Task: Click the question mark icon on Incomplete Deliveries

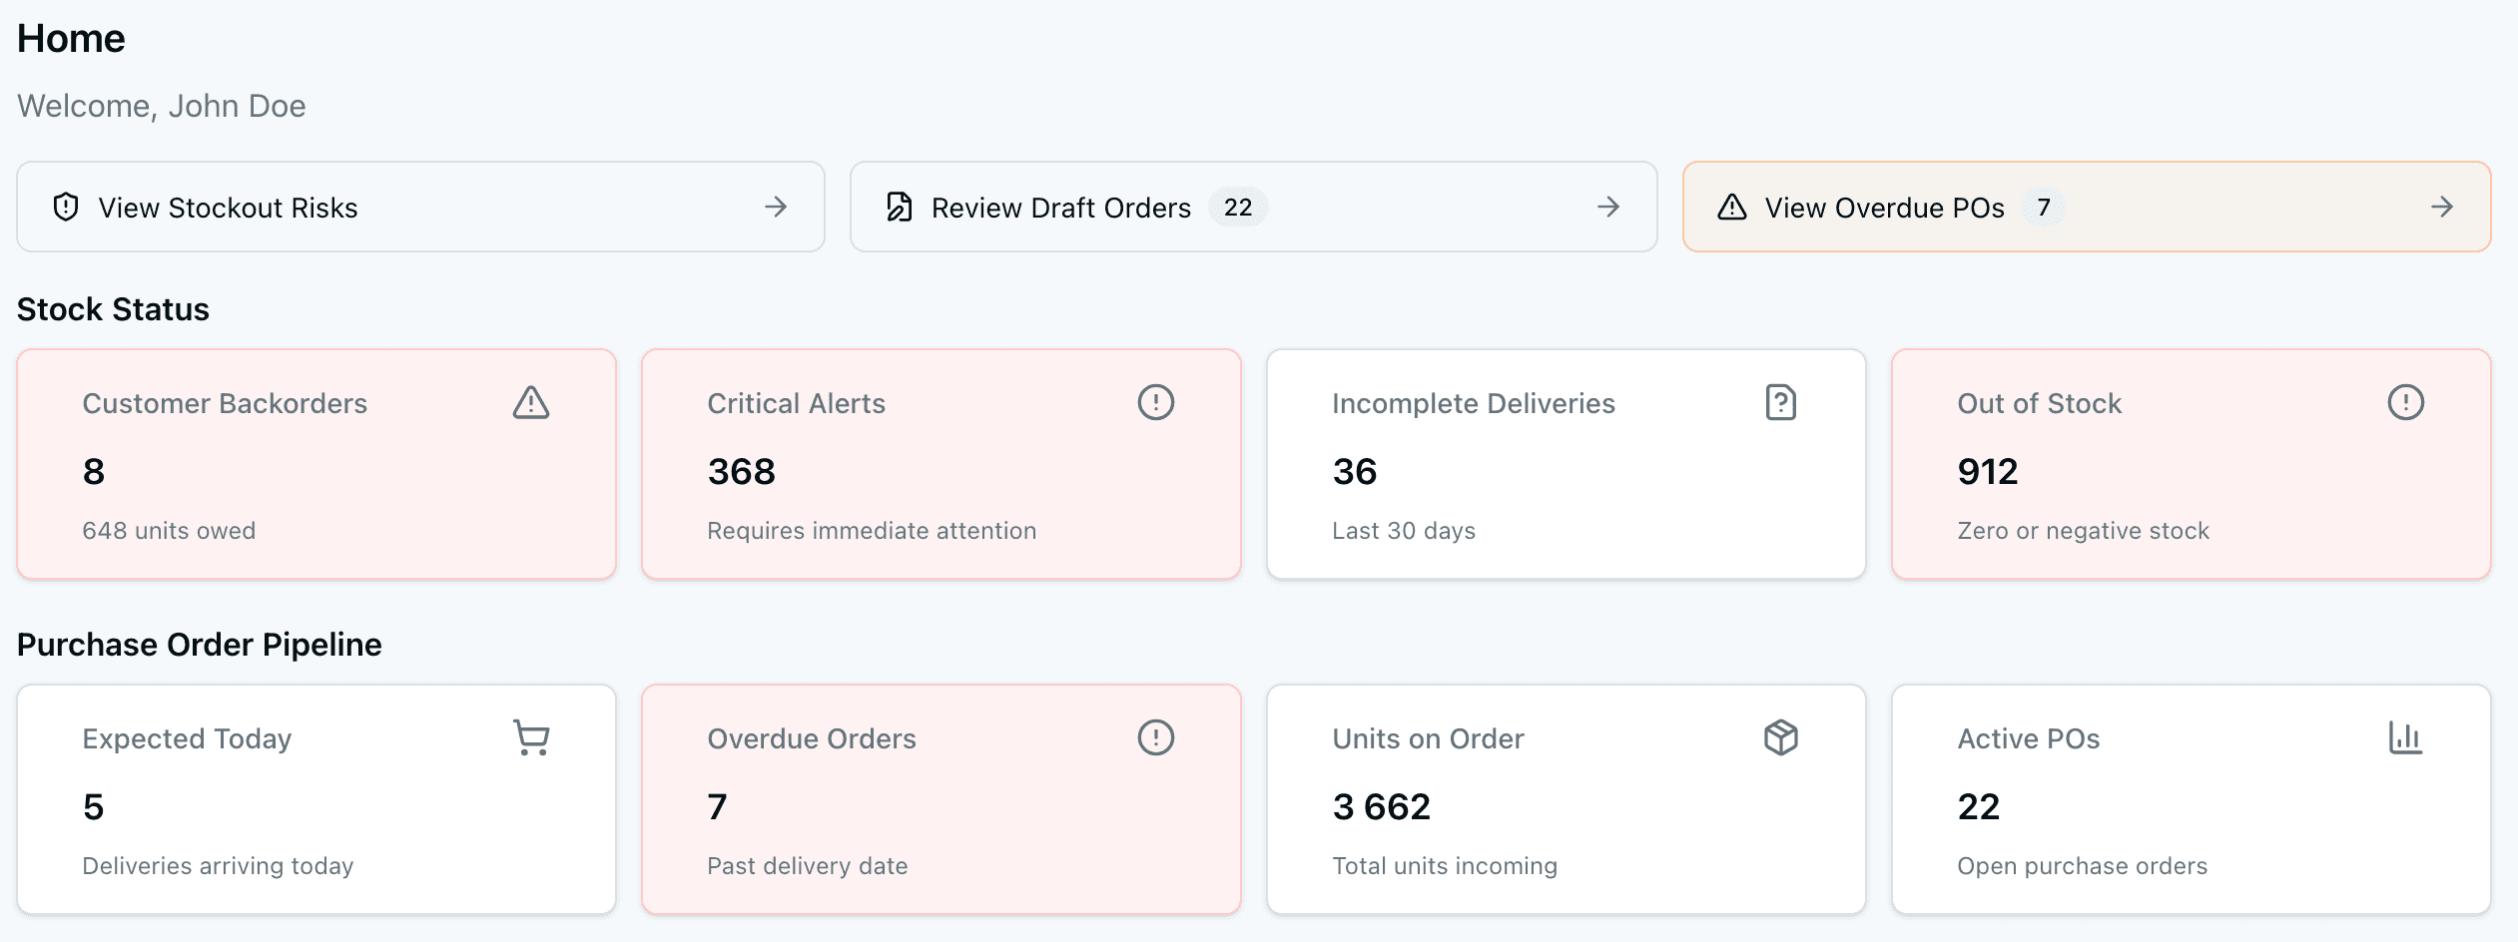Action: coord(1781,402)
